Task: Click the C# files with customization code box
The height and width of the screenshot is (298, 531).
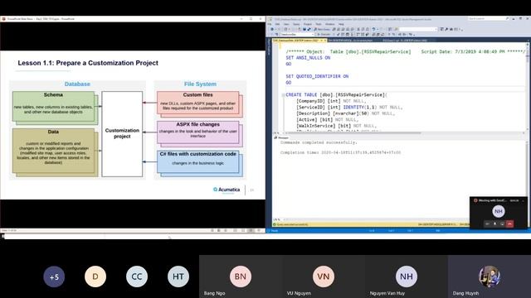Action: (197, 161)
